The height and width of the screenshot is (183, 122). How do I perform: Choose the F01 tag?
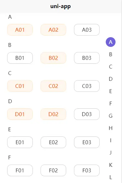click(x=20, y=170)
